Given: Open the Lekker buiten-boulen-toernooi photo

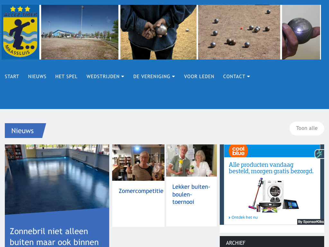Looking at the screenshot, I should point(191,160).
